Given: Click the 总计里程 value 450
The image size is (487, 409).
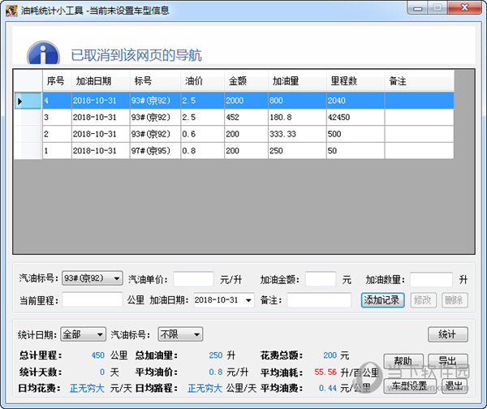Looking at the screenshot, I should point(98,355).
